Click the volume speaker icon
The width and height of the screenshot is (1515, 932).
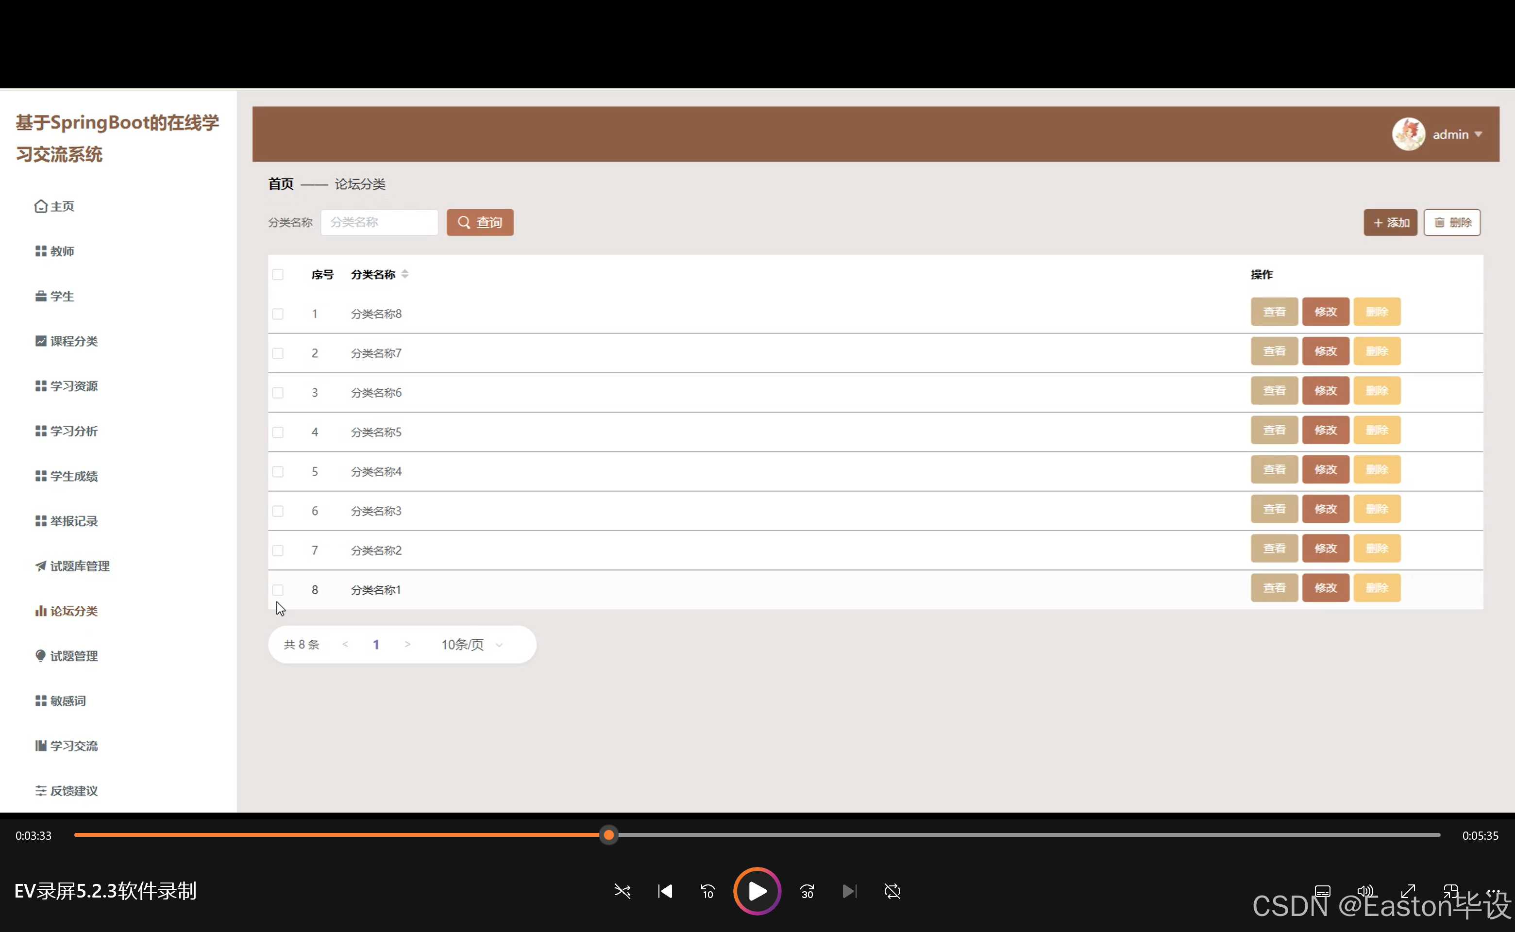(x=1364, y=891)
